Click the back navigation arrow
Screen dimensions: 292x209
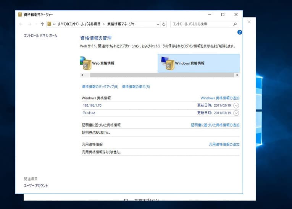[x=21, y=24]
